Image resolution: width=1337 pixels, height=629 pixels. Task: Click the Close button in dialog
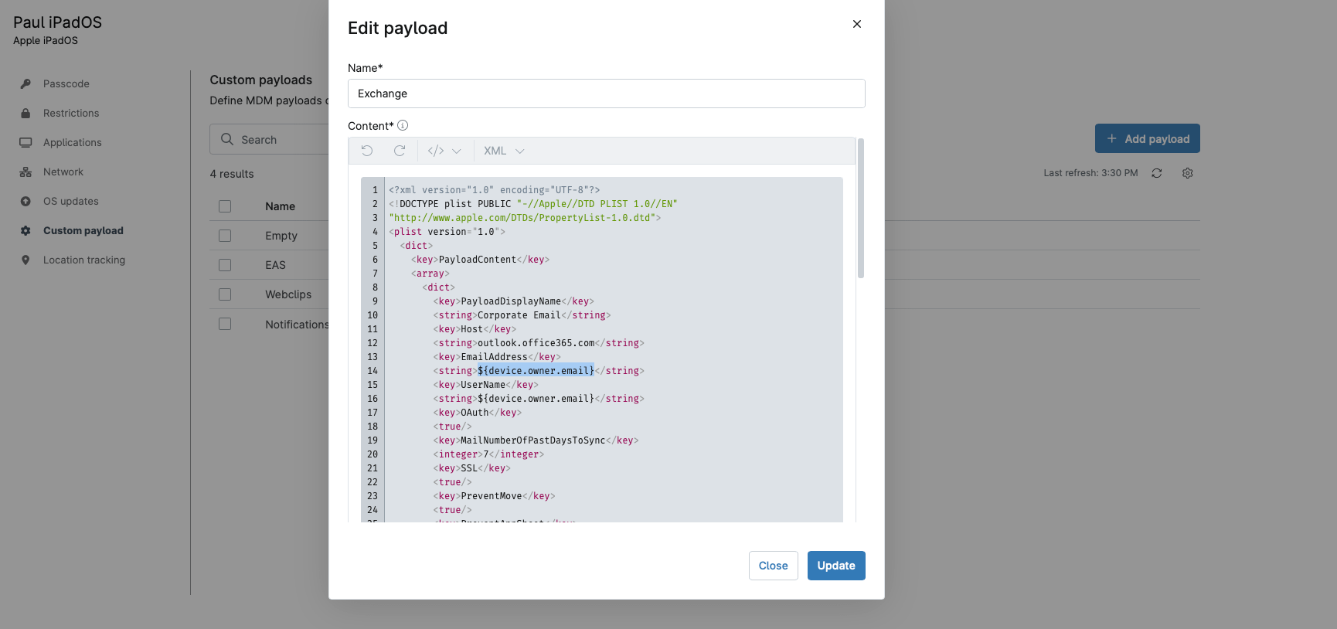(x=773, y=566)
